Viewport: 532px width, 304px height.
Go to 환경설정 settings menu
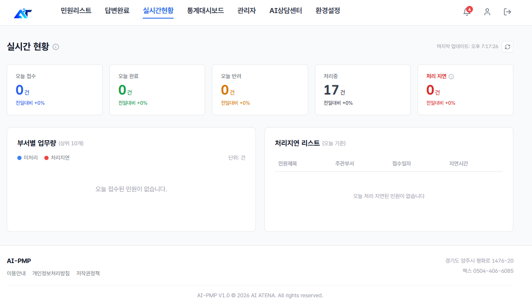[x=328, y=11]
